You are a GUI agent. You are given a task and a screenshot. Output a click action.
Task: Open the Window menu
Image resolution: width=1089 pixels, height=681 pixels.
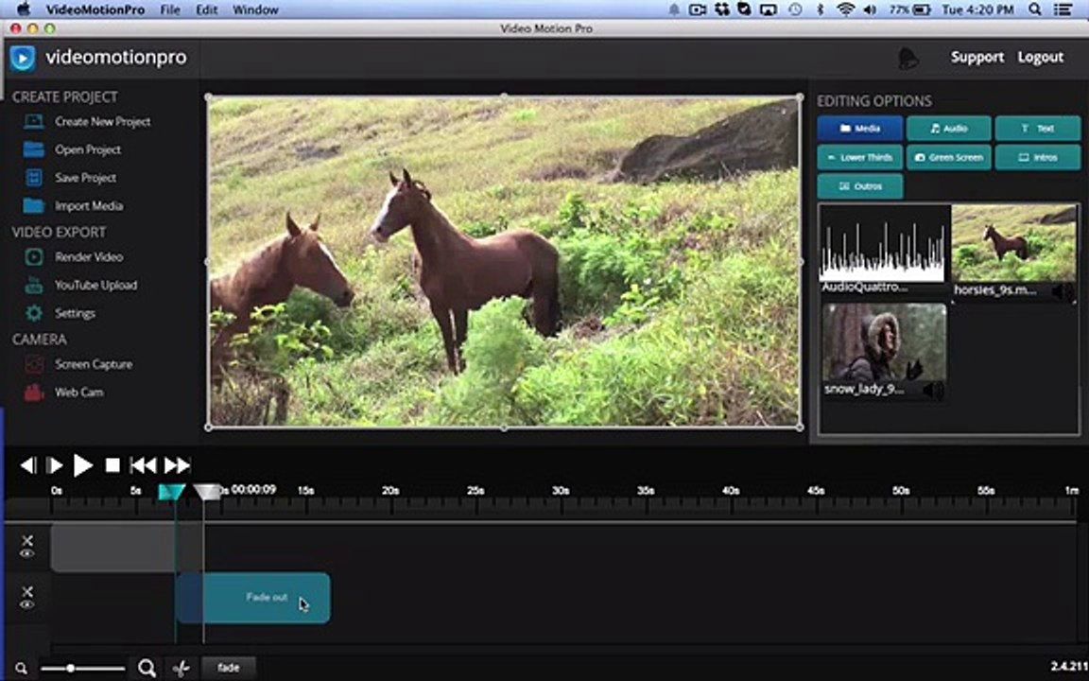[255, 9]
